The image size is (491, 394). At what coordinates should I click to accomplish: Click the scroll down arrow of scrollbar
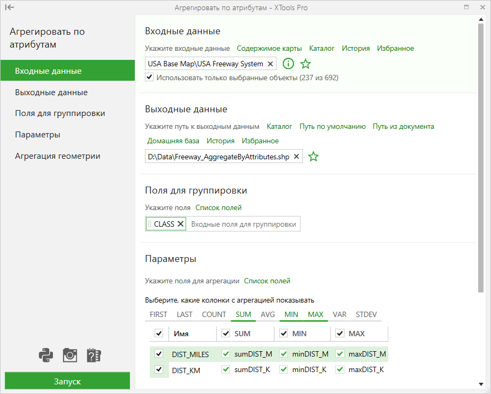pyautogui.click(x=481, y=384)
